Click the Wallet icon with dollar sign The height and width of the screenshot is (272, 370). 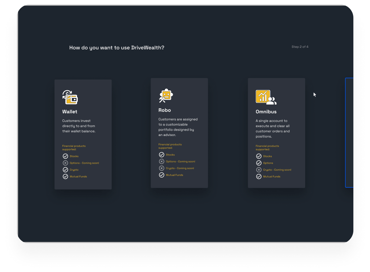click(x=70, y=97)
